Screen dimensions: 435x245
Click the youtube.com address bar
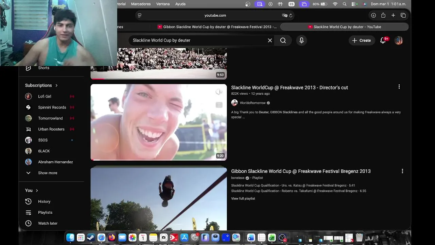coord(215,15)
